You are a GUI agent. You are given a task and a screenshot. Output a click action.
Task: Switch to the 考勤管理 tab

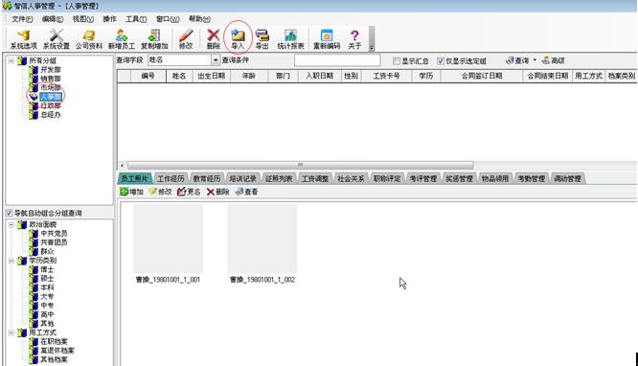click(532, 178)
